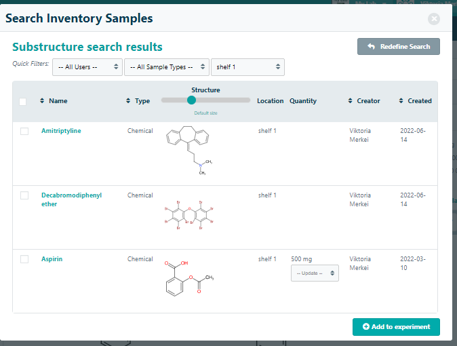
Task: Open the All Sample Types filter dropdown
Action: coord(166,67)
